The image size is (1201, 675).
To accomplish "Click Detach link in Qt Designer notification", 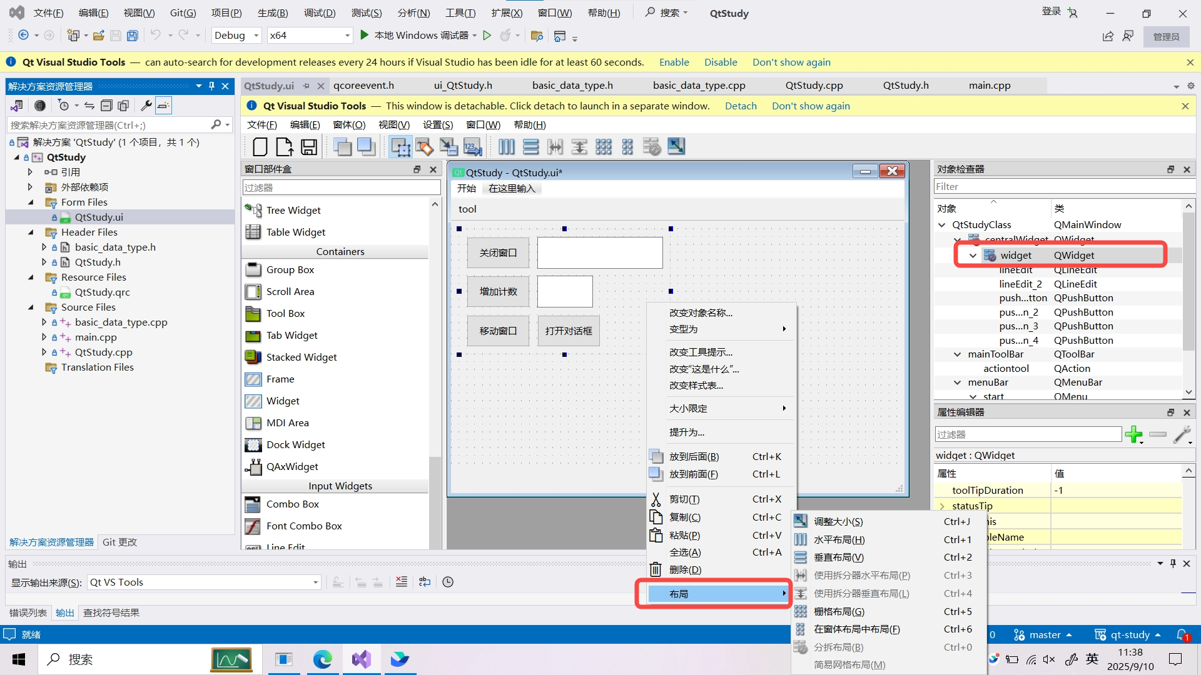I will (741, 106).
